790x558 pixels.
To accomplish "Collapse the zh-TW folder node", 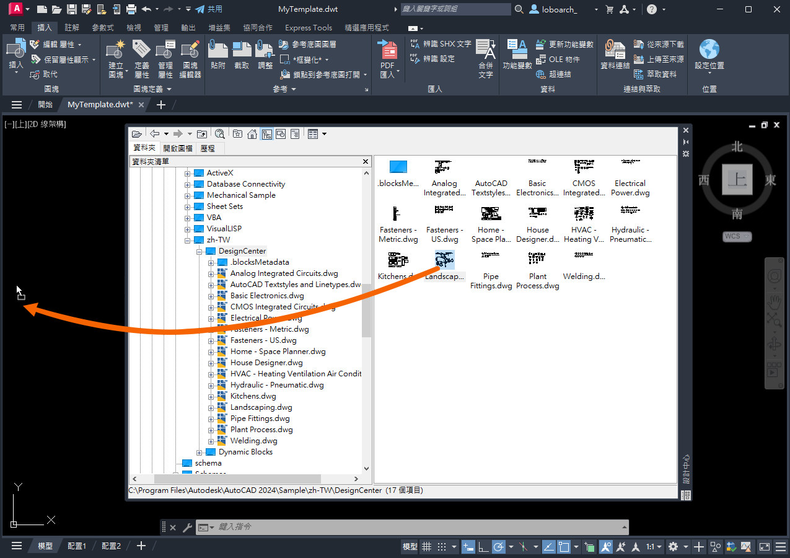I will pyautogui.click(x=188, y=240).
